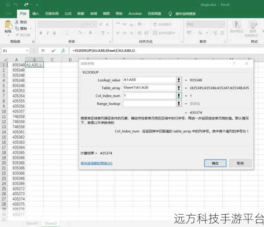Viewport: 264px width, 227px height.
Task: Click collapse-dialog button beside Lookup_value
Action: pyautogui.click(x=179, y=80)
